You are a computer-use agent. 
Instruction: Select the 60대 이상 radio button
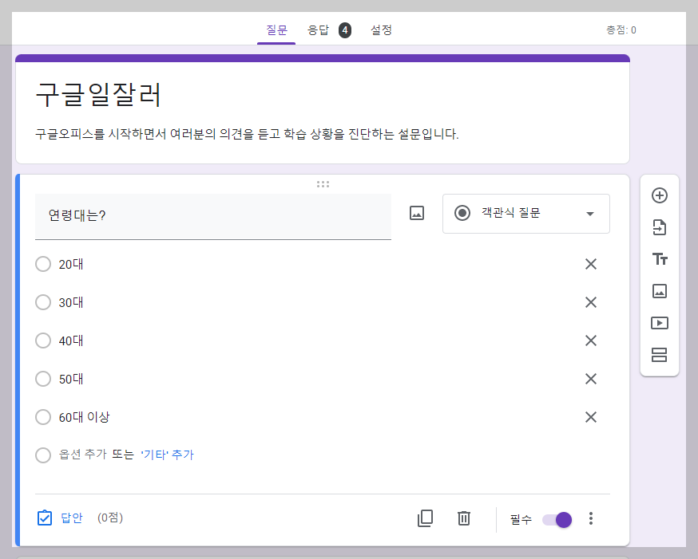pos(43,417)
